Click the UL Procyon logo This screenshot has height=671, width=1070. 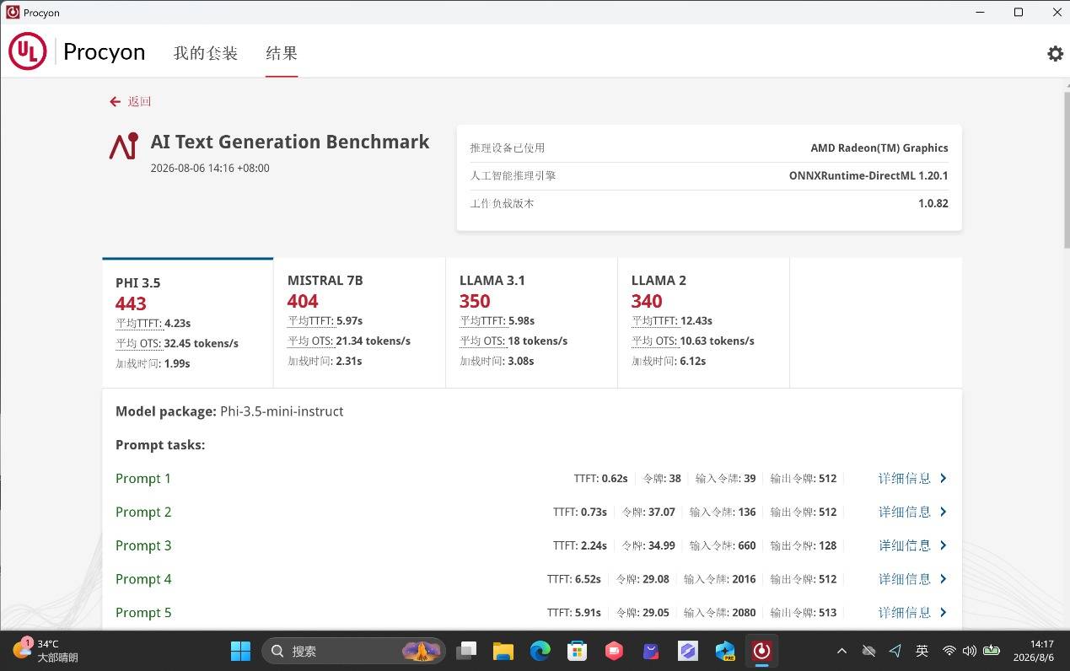pyautogui.click(x=78, y=52)
